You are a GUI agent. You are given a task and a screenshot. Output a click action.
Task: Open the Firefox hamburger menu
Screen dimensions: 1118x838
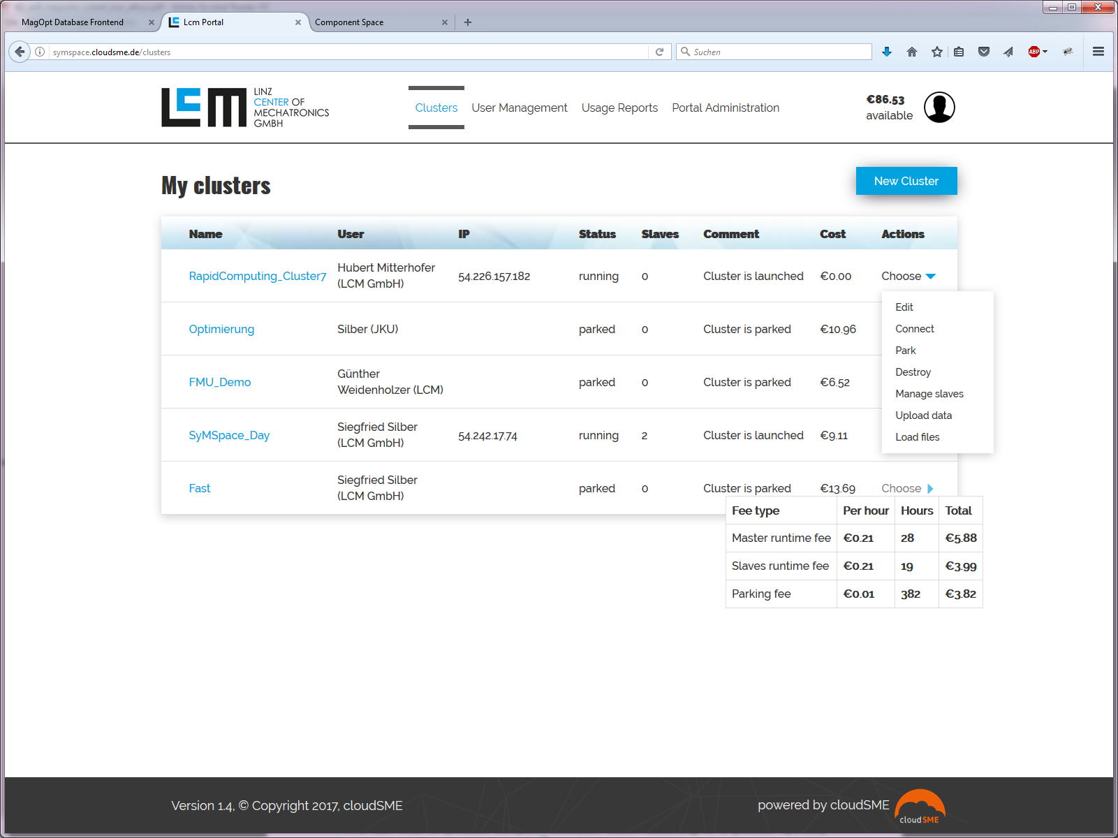coord(1098,52)
